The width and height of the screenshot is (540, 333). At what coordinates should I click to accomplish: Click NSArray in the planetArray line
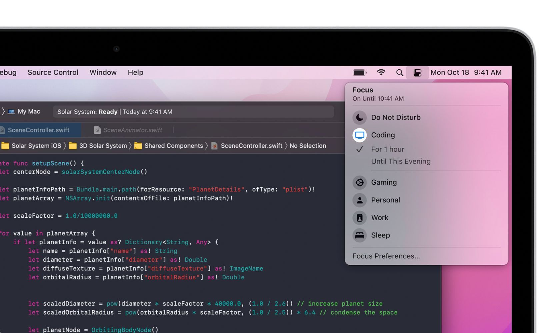click(78, 198)
